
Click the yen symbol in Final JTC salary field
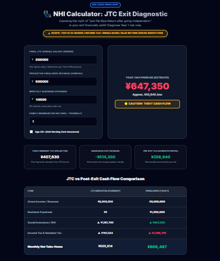(32, 59)
